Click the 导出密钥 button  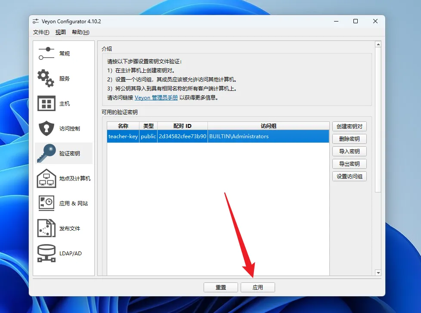point(349,164)
